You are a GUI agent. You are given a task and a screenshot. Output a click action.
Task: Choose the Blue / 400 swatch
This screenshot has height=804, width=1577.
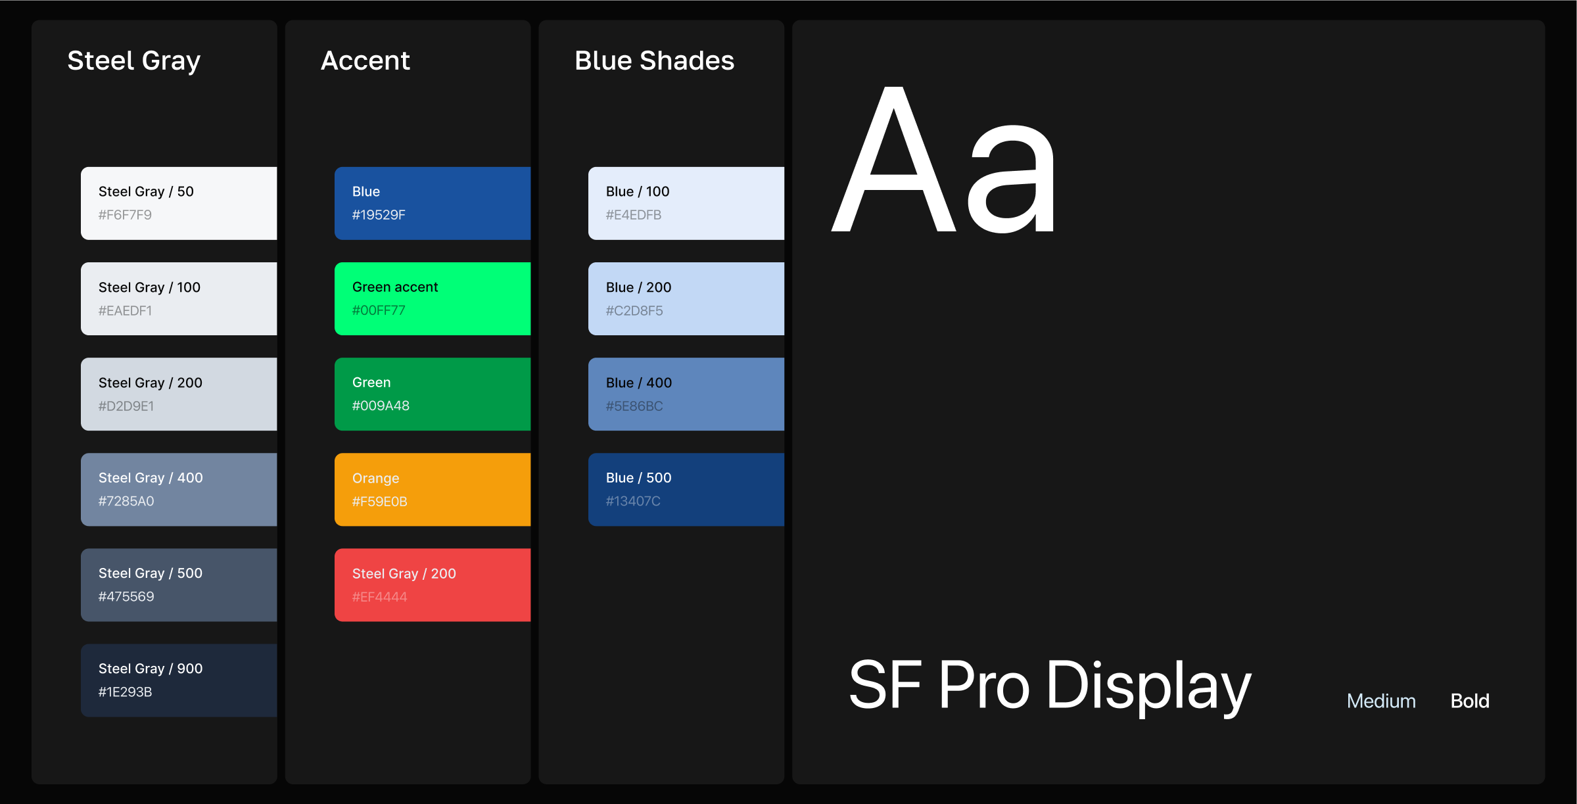click(686, 394)
